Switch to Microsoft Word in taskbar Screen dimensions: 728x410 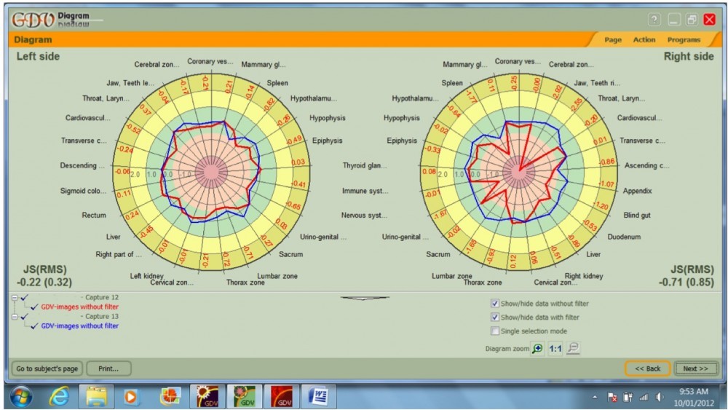pyautogui.click(x=319, y=397)
